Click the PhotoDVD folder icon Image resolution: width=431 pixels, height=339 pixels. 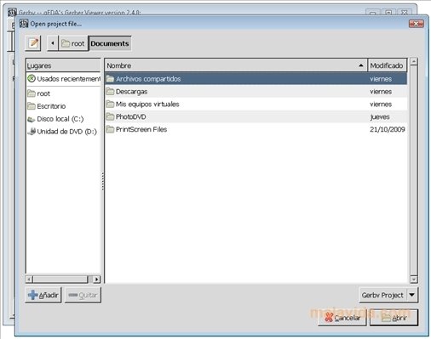[110, 116]
